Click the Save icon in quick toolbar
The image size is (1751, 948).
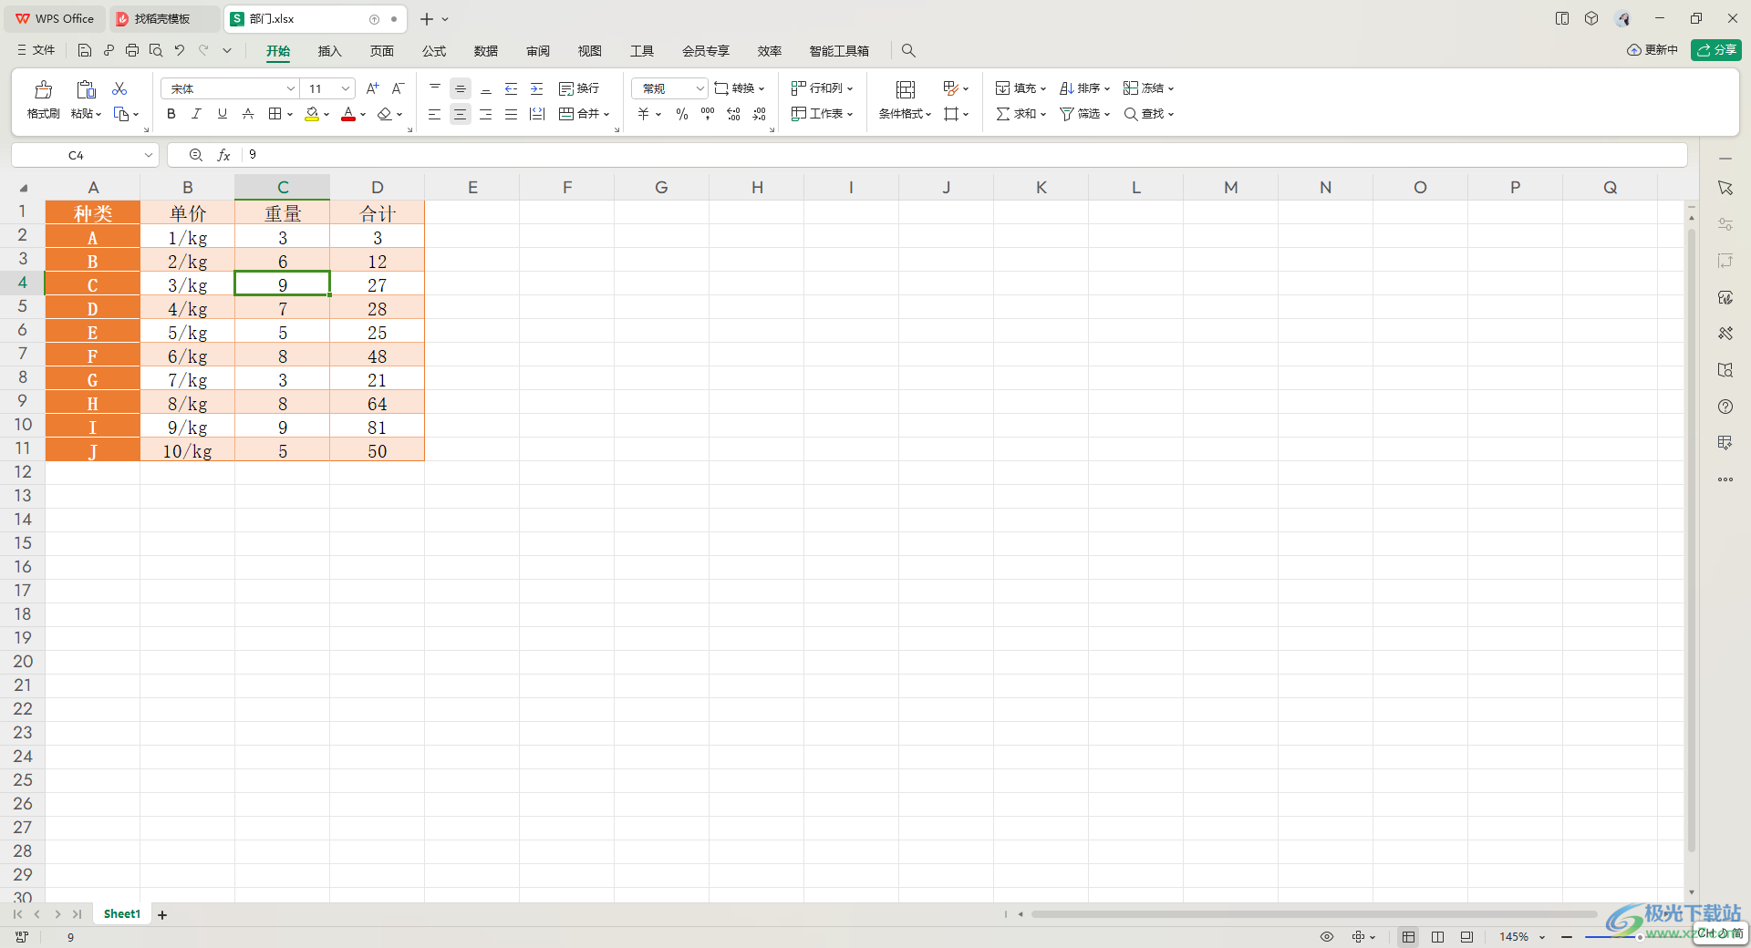coord(85,50)
